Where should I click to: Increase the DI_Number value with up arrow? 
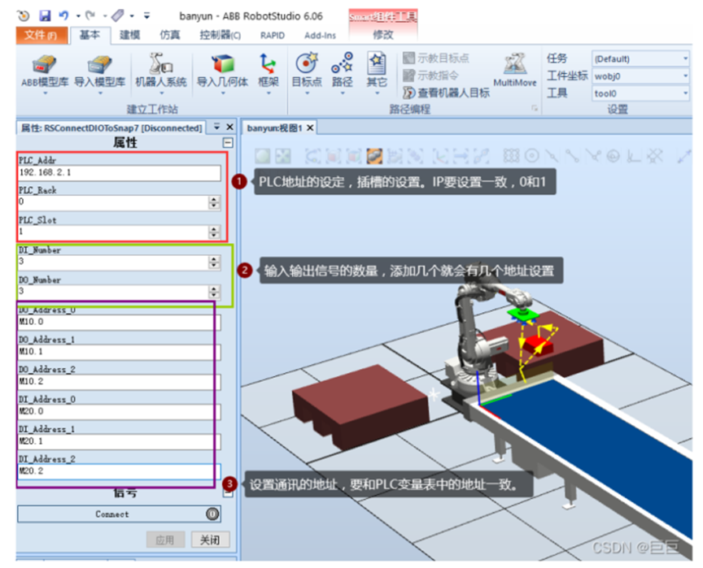tap(214, 259)
